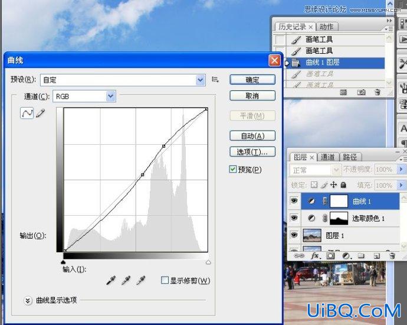Lock layer position
This screenshot has width=407, height=325.
click(x=333, y=185)
